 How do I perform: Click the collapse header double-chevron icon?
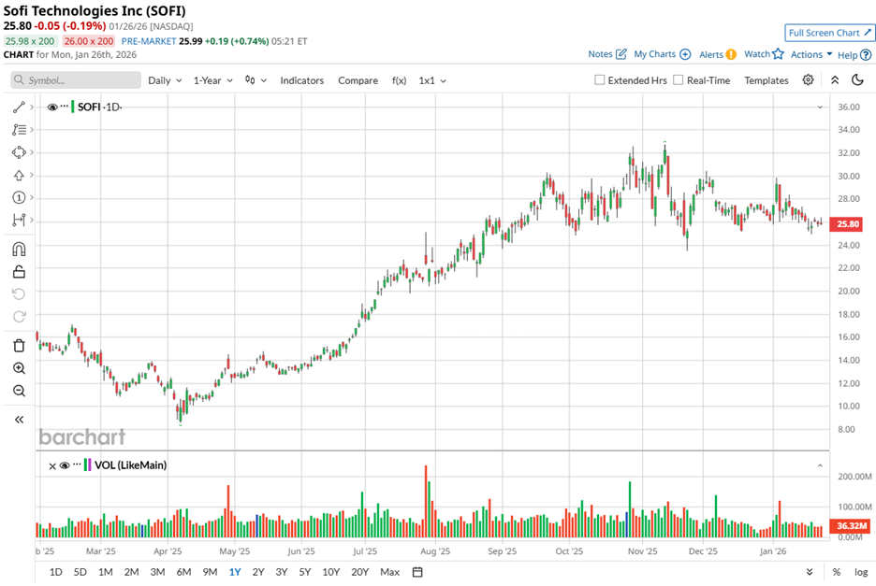click(x=835, y=79)
